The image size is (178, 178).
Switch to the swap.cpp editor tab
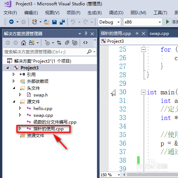click(x=159, y=34)
